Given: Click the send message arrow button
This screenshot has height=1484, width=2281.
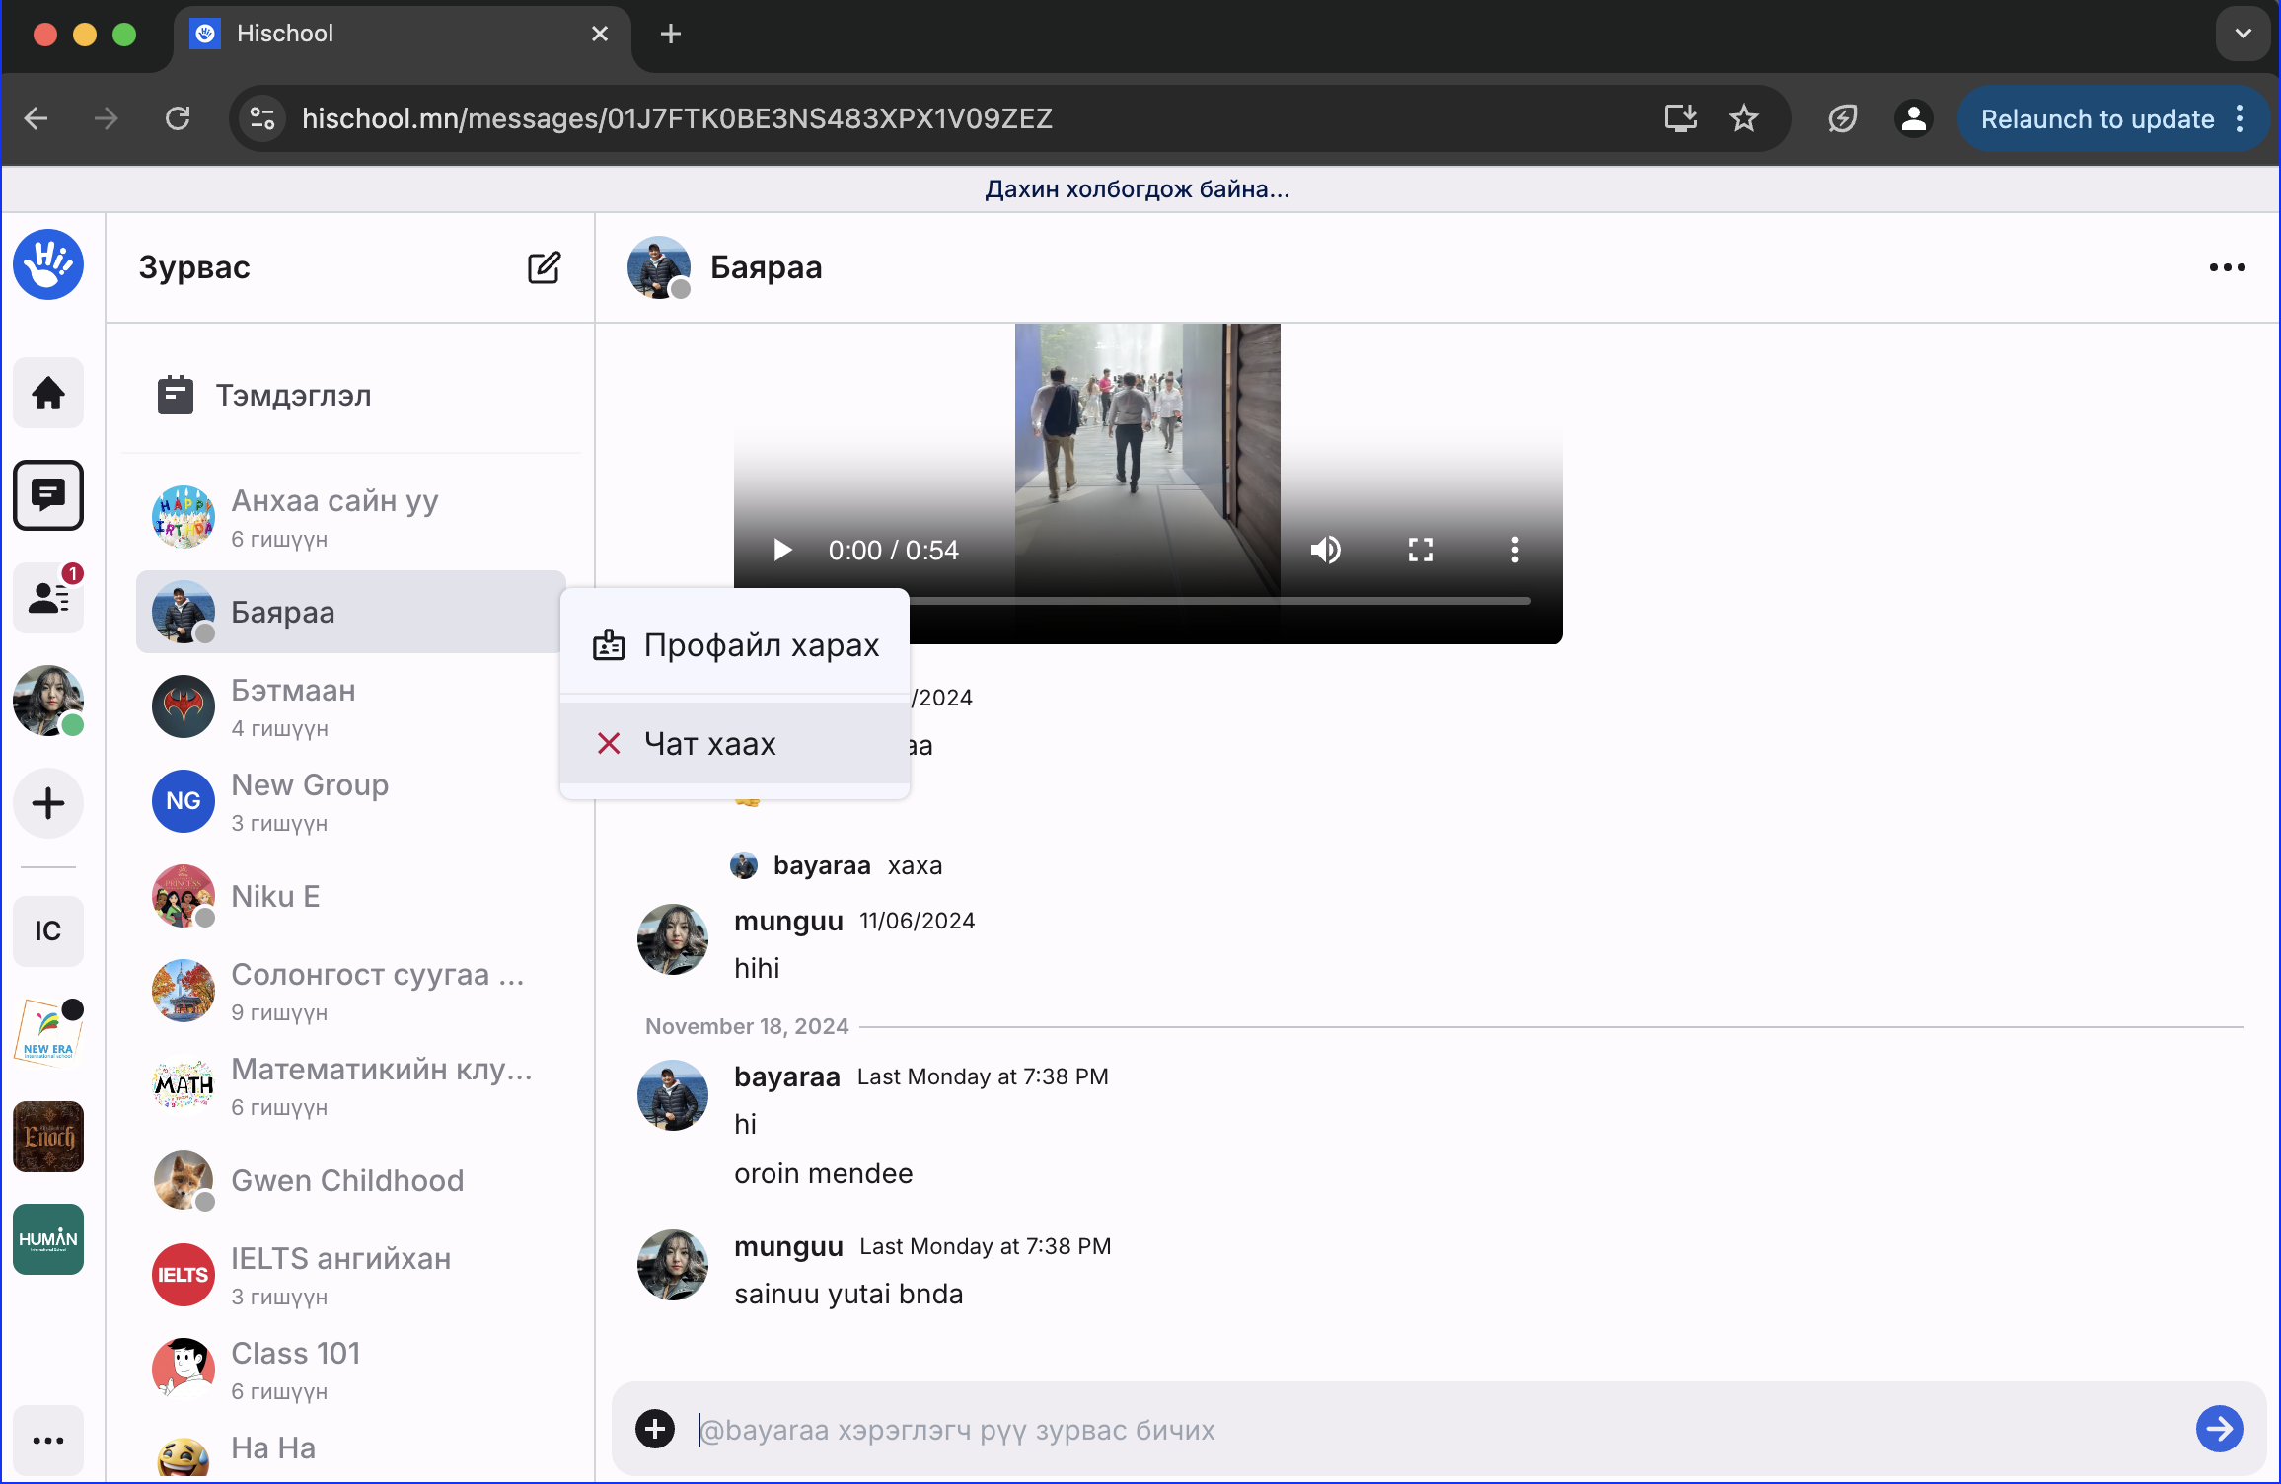Looking at the screenshot, I should click(2219, 1429).
